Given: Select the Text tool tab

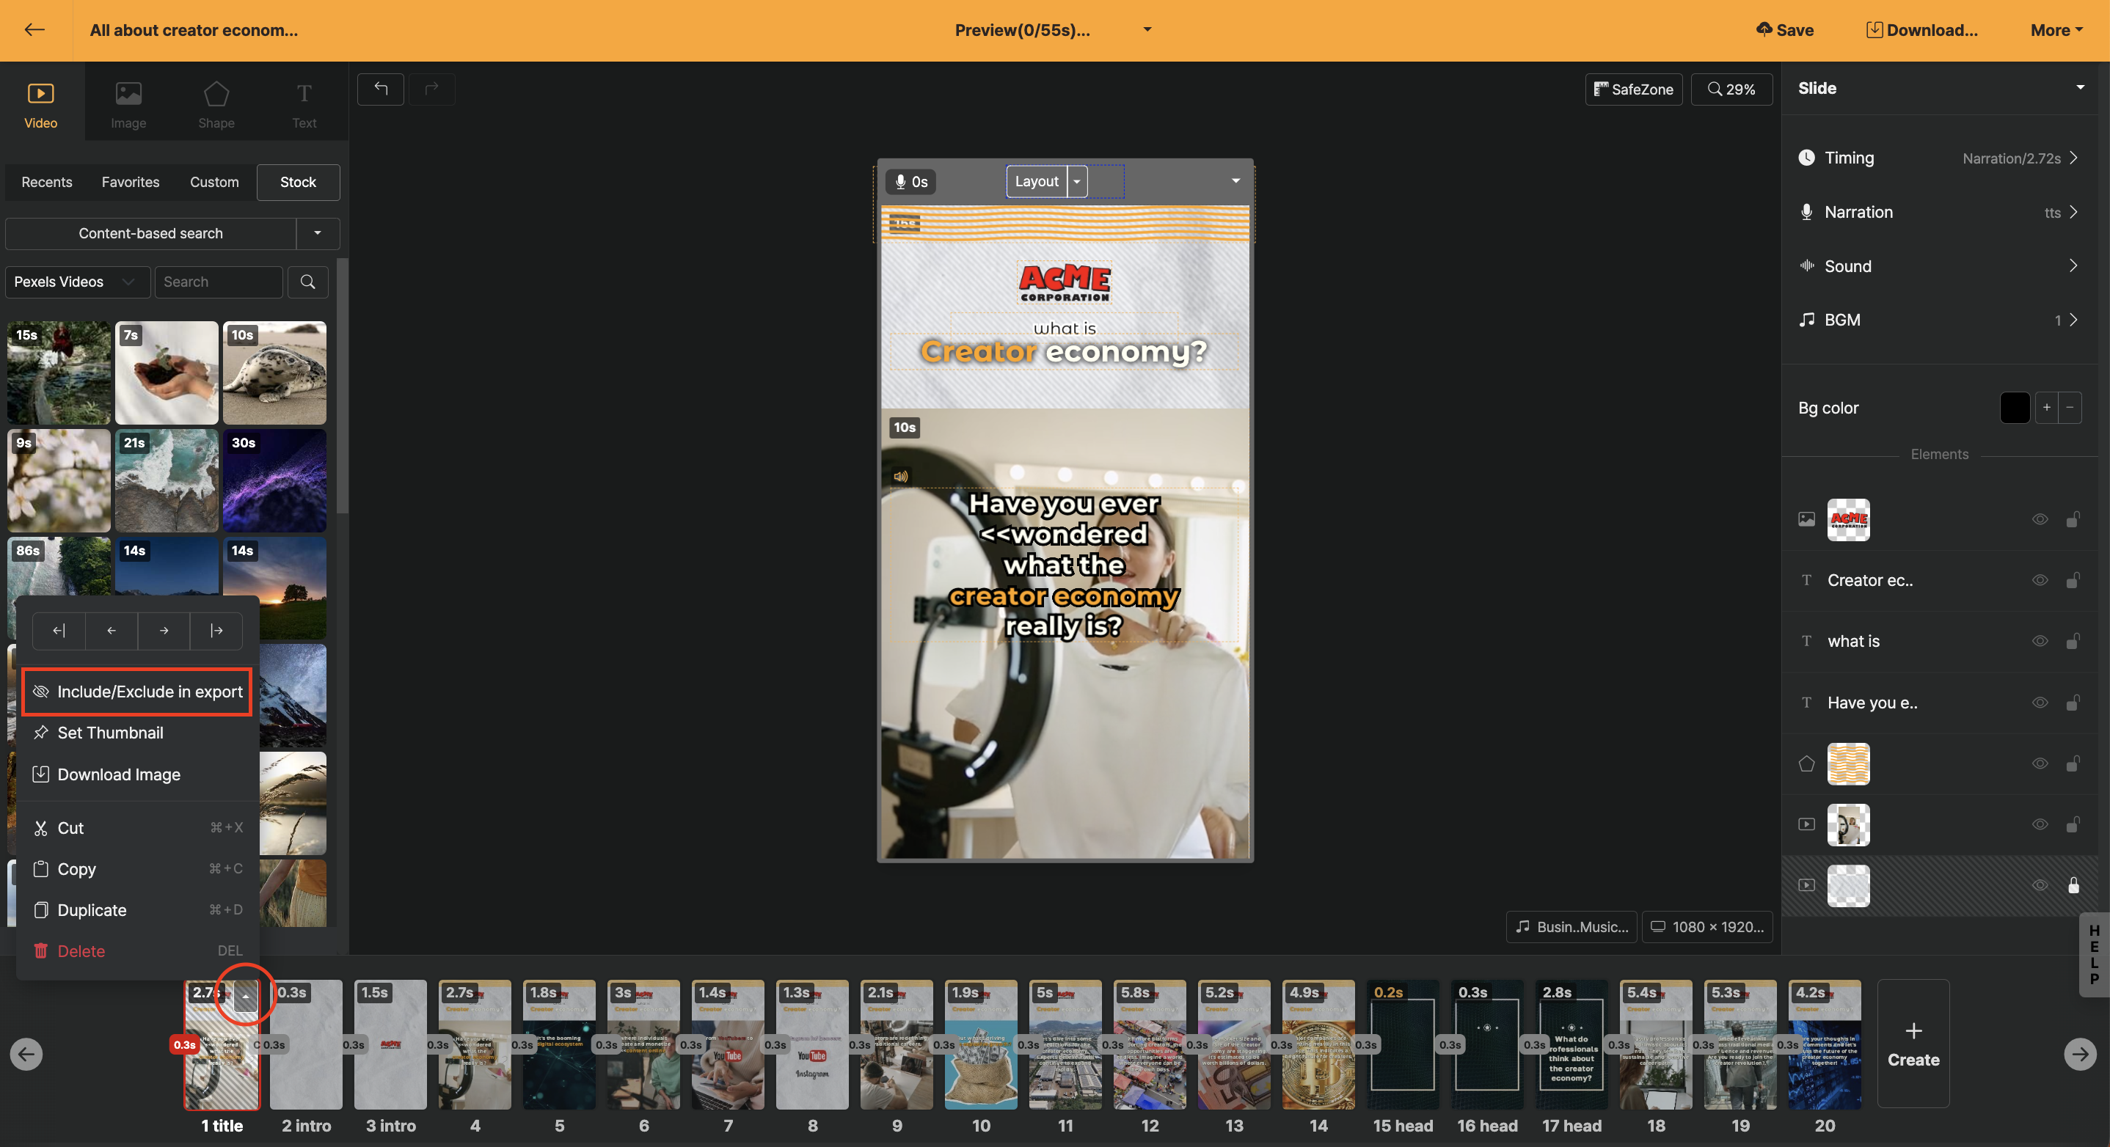Looking at the screenshot, I should point(304,105).
